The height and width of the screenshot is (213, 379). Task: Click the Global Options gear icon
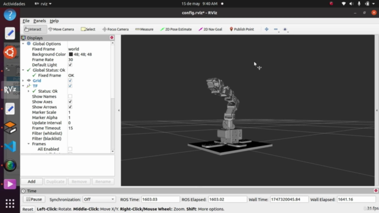pos(29,43)
